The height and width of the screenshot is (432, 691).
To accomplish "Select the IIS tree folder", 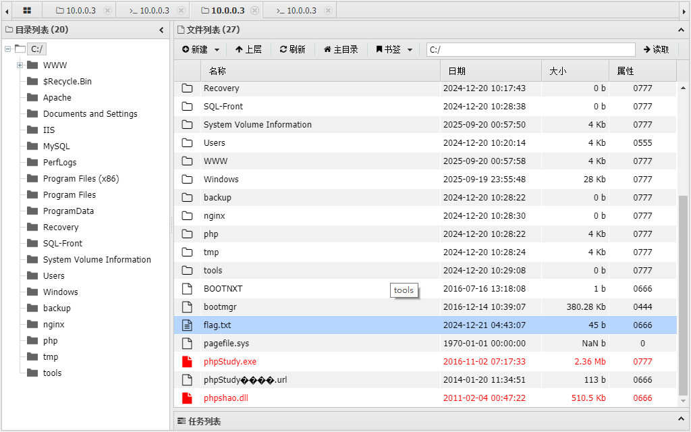I will click(49, 130).
